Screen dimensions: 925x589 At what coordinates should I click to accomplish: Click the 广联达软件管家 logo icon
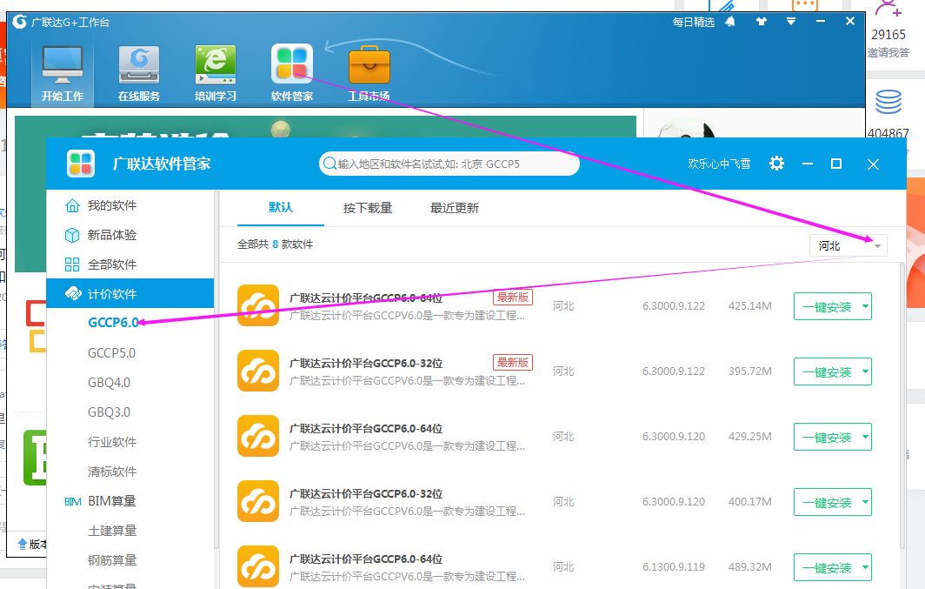pos(81,164)
